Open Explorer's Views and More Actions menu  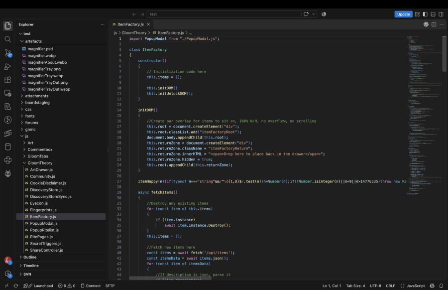pos(103,24)
